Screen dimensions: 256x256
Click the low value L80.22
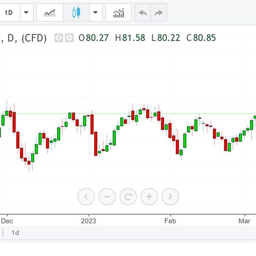(166, 38)
